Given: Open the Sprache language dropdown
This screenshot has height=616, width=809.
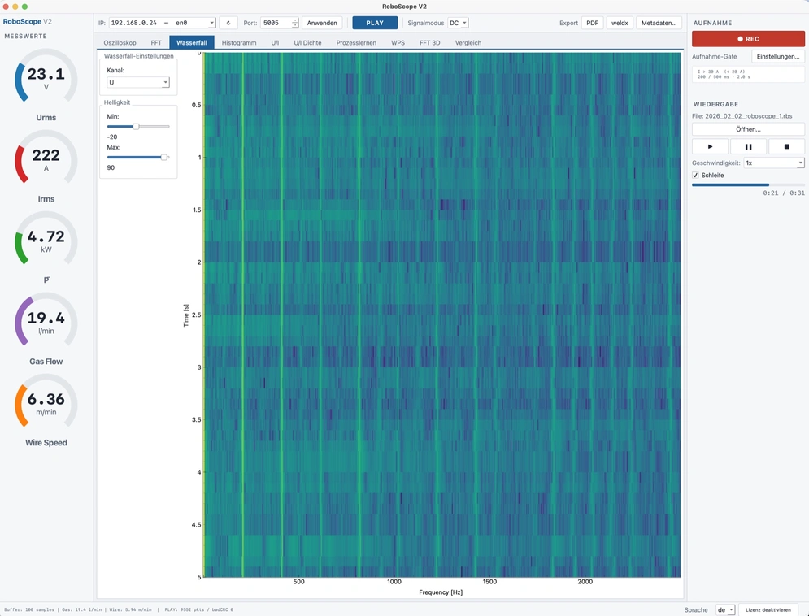Looking at the screenshot, I should [725, 609].
